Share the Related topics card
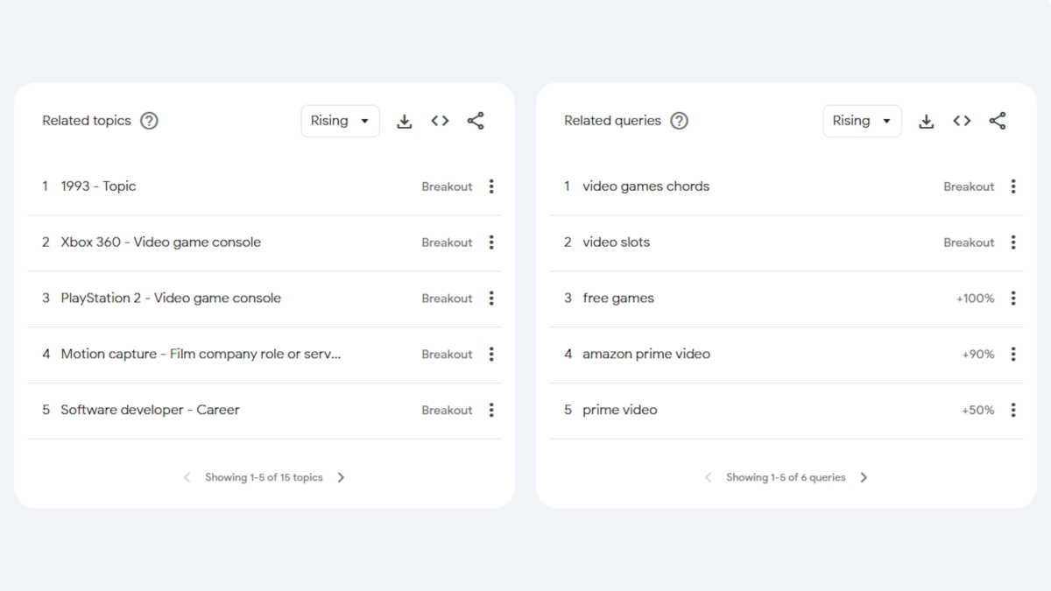 476,121
